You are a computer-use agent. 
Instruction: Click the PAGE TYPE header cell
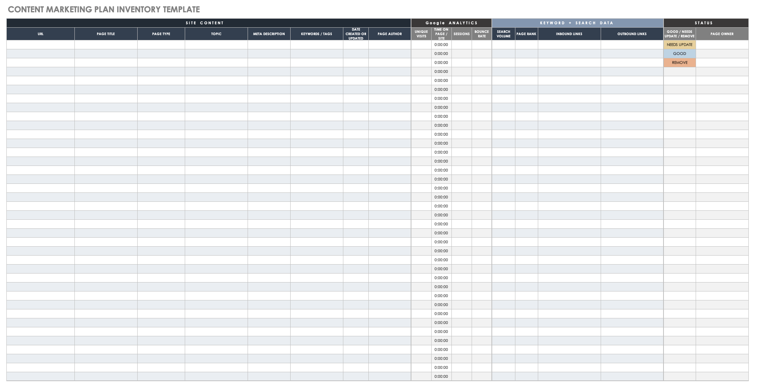[161, 34]
